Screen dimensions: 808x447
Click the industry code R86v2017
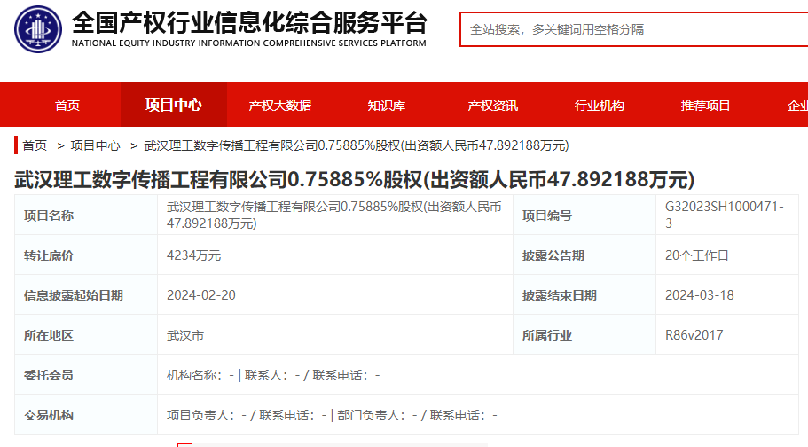[x=694, y=335]
